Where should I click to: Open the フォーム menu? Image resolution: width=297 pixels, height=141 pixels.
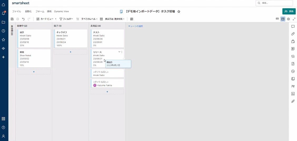(x=40, y=11)
